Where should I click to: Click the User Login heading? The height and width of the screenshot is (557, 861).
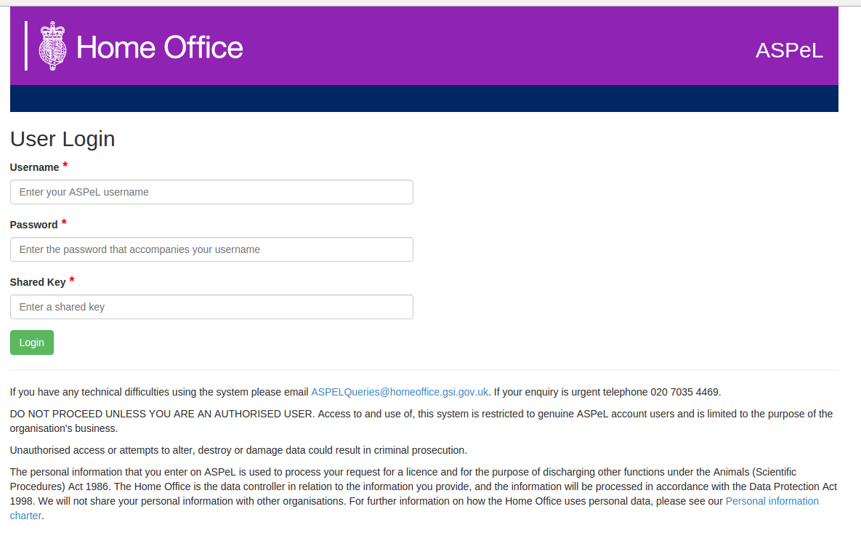click(62, 139)
